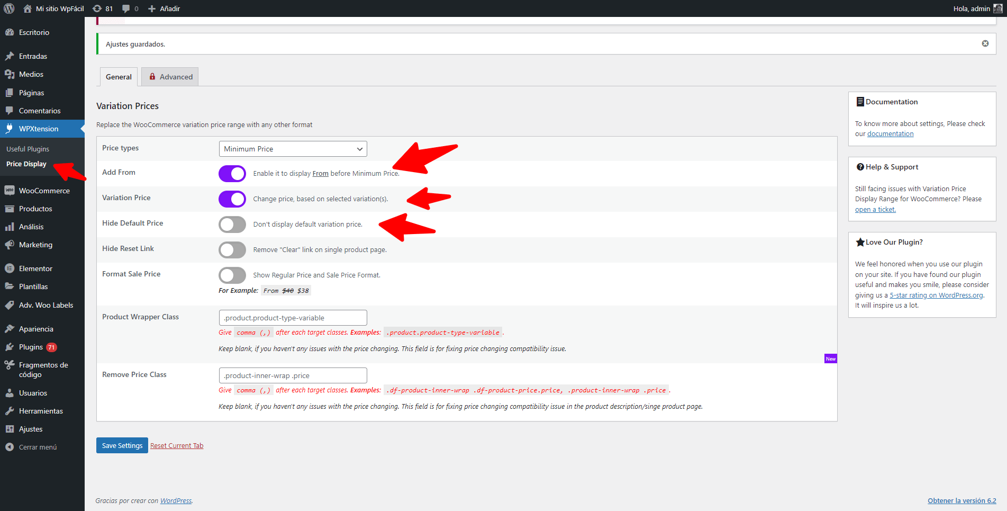Click the Elementor sidebar icon
The width and height of the screenshot is (1007, 511).
(10, 268)
